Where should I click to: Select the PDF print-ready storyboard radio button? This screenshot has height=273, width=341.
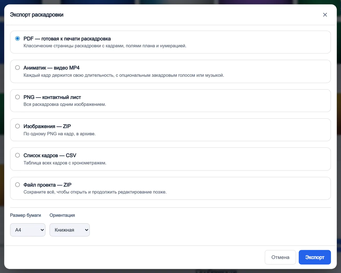18,38
